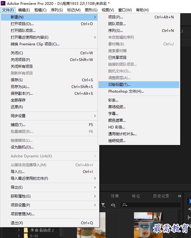The height and width of the screenshot is (238, 191).
Task: Open the 图形(G) menu
Action: tap(91, 10)
